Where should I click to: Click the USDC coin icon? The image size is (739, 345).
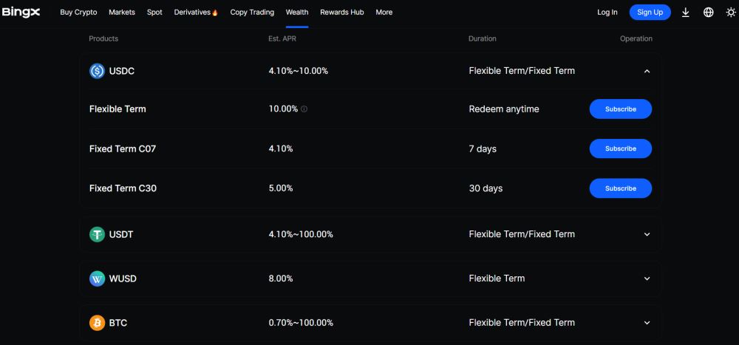97,71
